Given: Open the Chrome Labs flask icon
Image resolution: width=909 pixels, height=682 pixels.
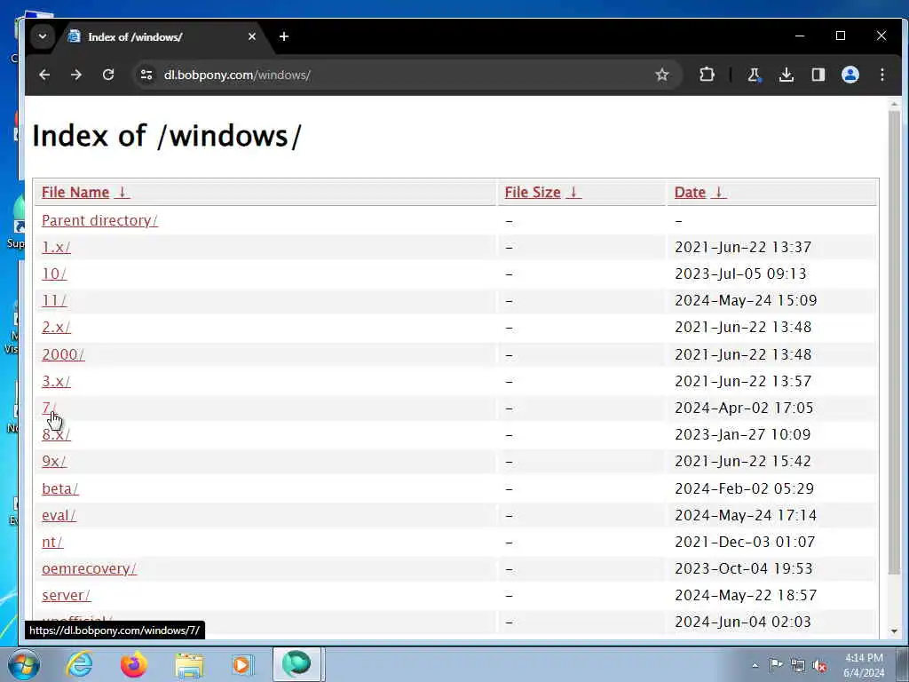Looking at the screenshot, I should pyautogui.click(x=754, y=75).
